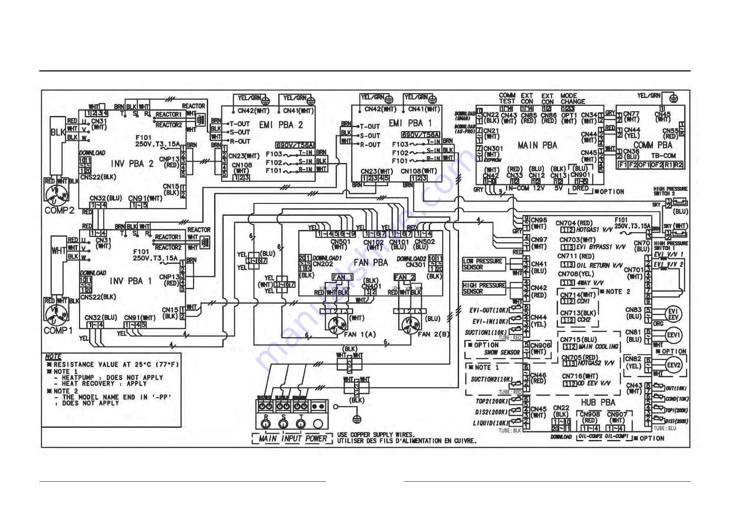Click the EEV2 valve circle
Viewport: 730px width, 516px height.
pyautogui.click(x=673, y=365)
